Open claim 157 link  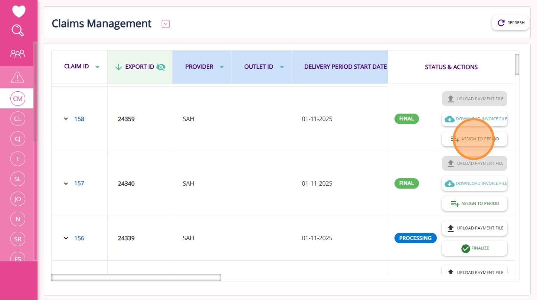tap(79, 183)
